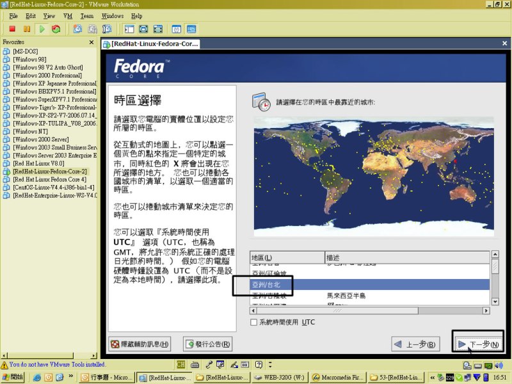Viewport: 512px width, 384px height.
Task: Show the VM summary view icon
Action: [x=177, y=29]
